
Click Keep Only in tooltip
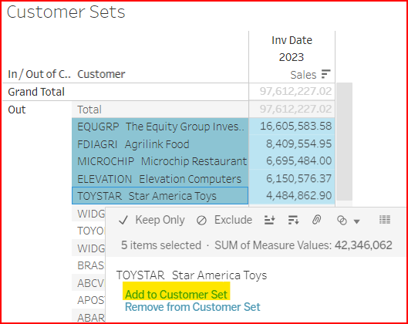pos(160,220)
